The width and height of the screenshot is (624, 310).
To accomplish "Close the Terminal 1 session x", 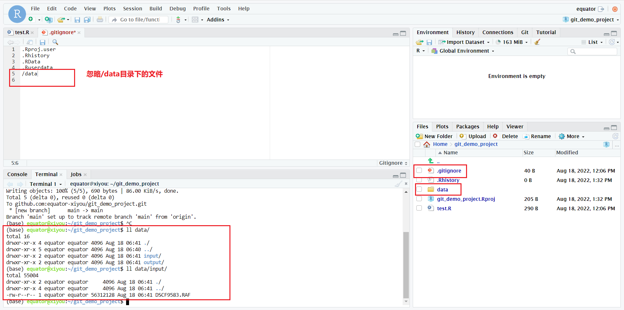I will pos(406,184).
